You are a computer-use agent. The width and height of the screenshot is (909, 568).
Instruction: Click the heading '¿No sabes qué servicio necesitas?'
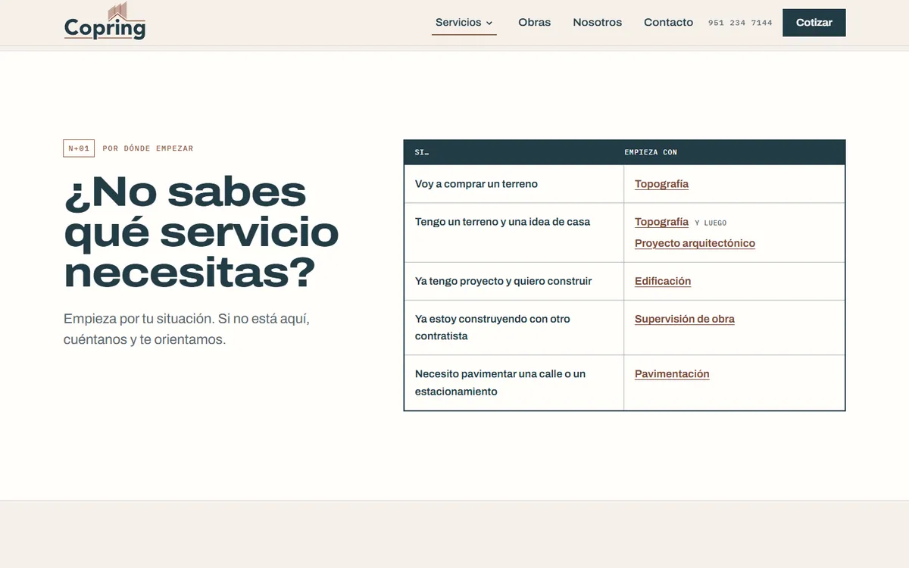coord(201,233)
